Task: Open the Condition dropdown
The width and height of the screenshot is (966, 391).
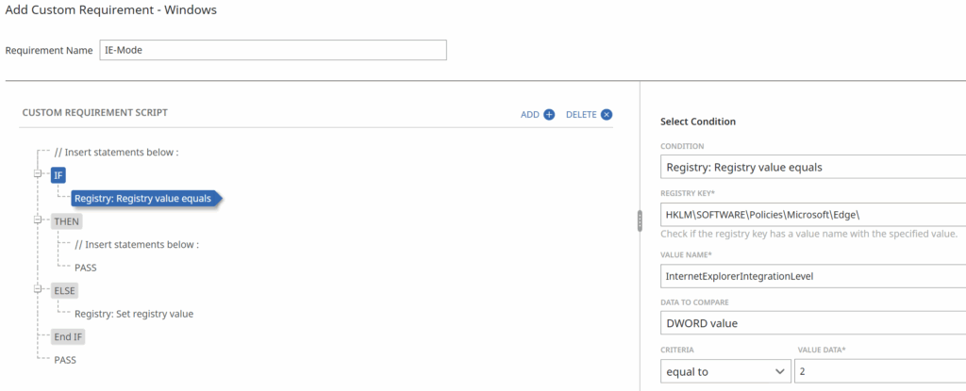Action: pyautogui.click(x=811, y=168)
